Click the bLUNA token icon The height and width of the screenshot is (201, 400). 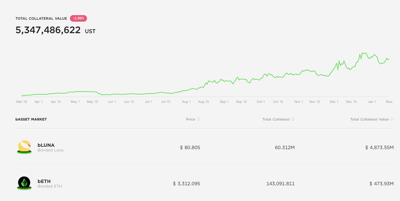point(24,147)
